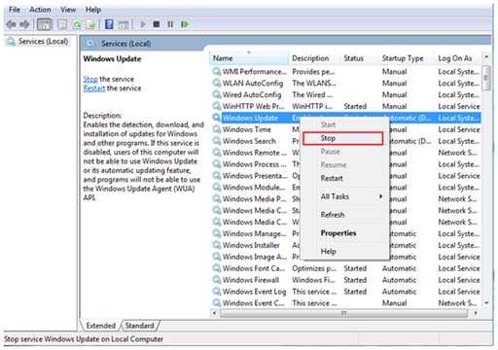Select the Windows Event Collector row
The width and height of the screenshot is (498, 350).
[x=346, y=303]
